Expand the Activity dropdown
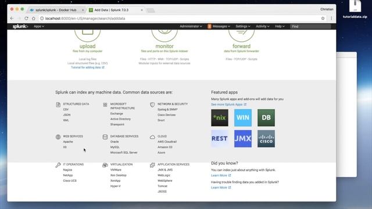This screenshot has width=372, height=209. point(263,26)
